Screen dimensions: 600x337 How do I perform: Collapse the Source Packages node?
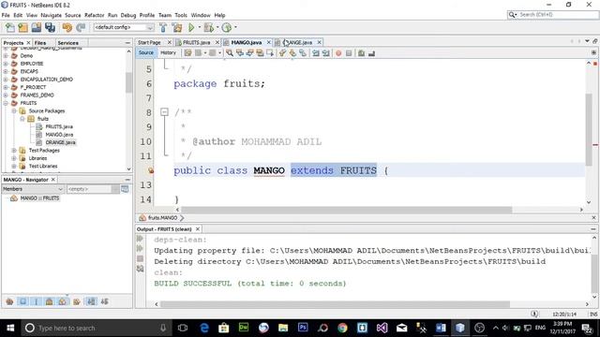tap(14, 110)
